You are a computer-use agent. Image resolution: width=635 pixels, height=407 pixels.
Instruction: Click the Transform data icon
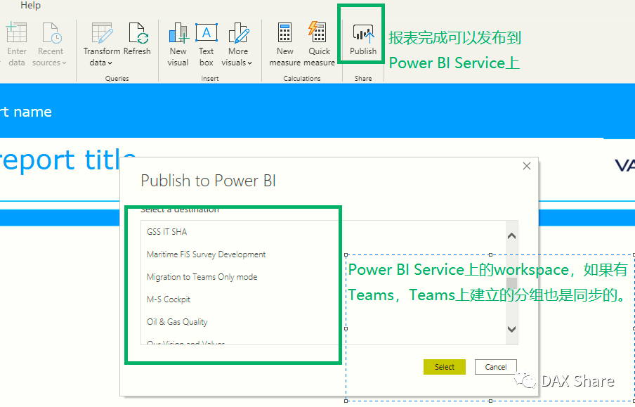coord(102,33)
